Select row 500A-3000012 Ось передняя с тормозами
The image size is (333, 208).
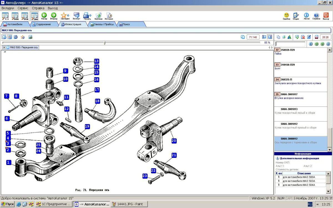(301, 144)
